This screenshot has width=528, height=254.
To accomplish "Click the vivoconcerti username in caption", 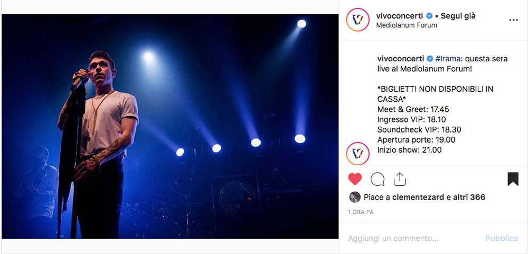I will (400, 59).
